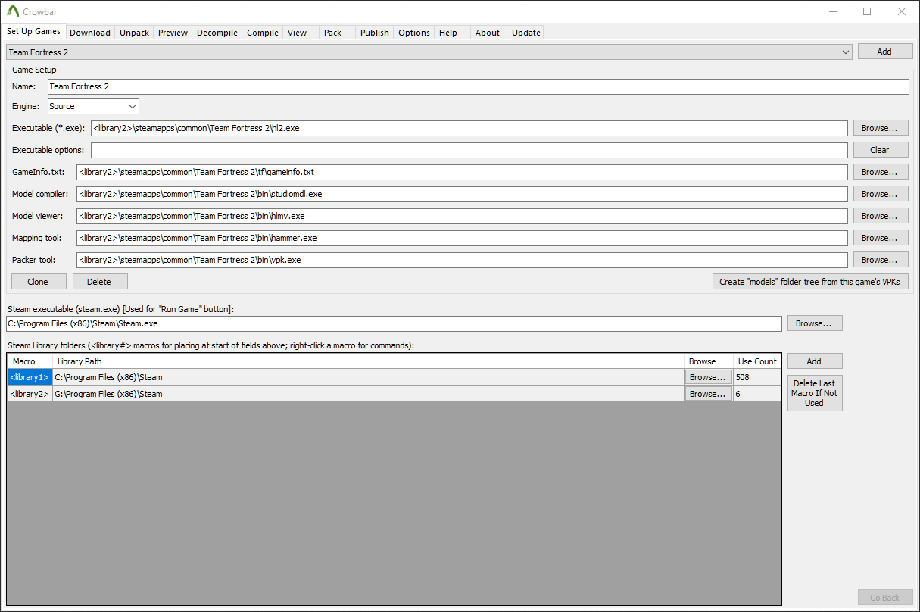920x612 pixels.
Task: Show the About tab
Action: tap(488, 33)
